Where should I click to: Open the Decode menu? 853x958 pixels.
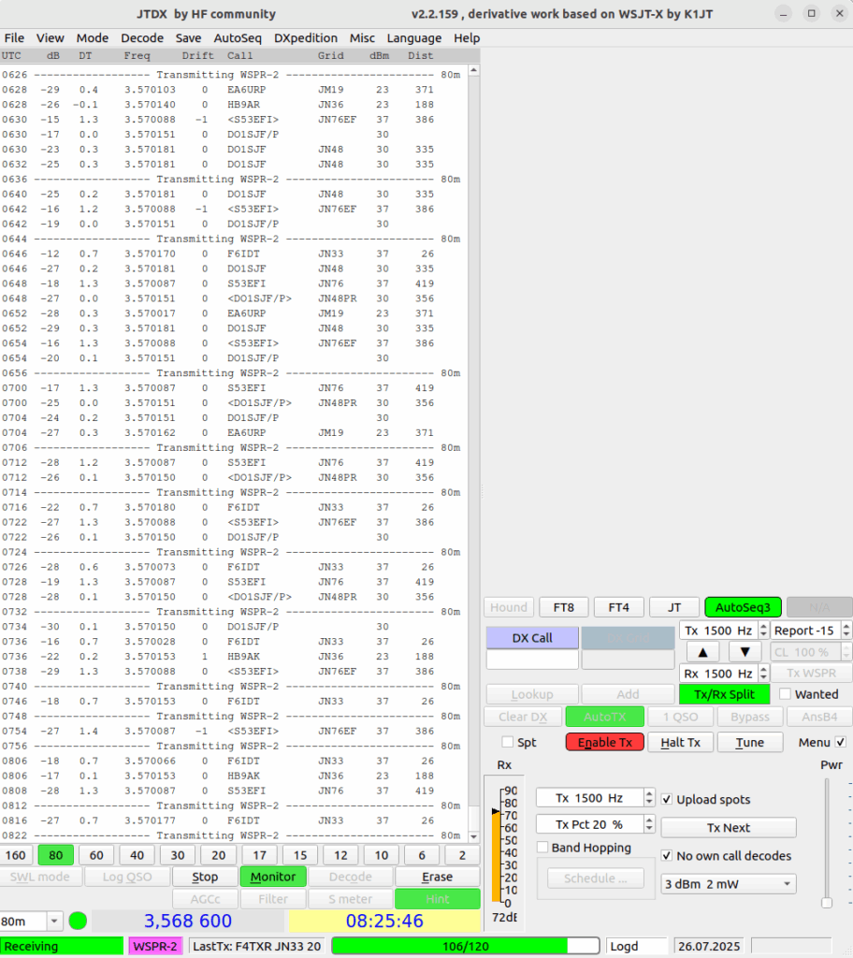pos(142,37)
